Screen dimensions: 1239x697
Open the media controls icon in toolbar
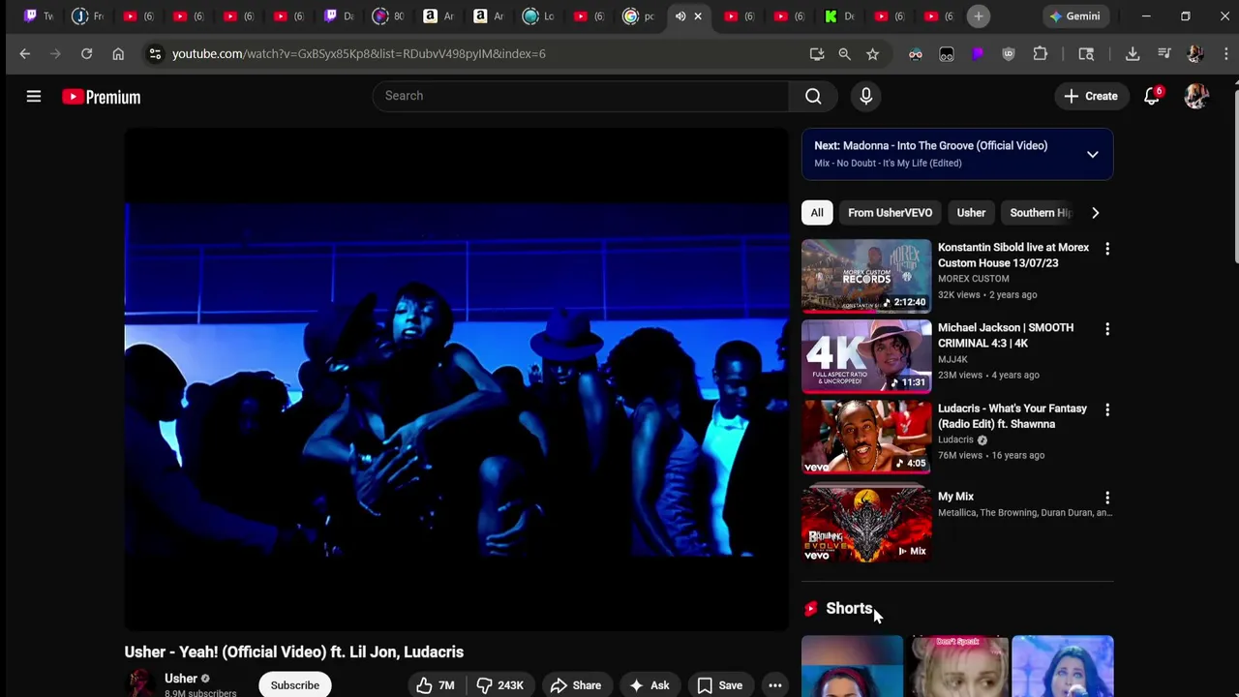[x=1164, y=54]
